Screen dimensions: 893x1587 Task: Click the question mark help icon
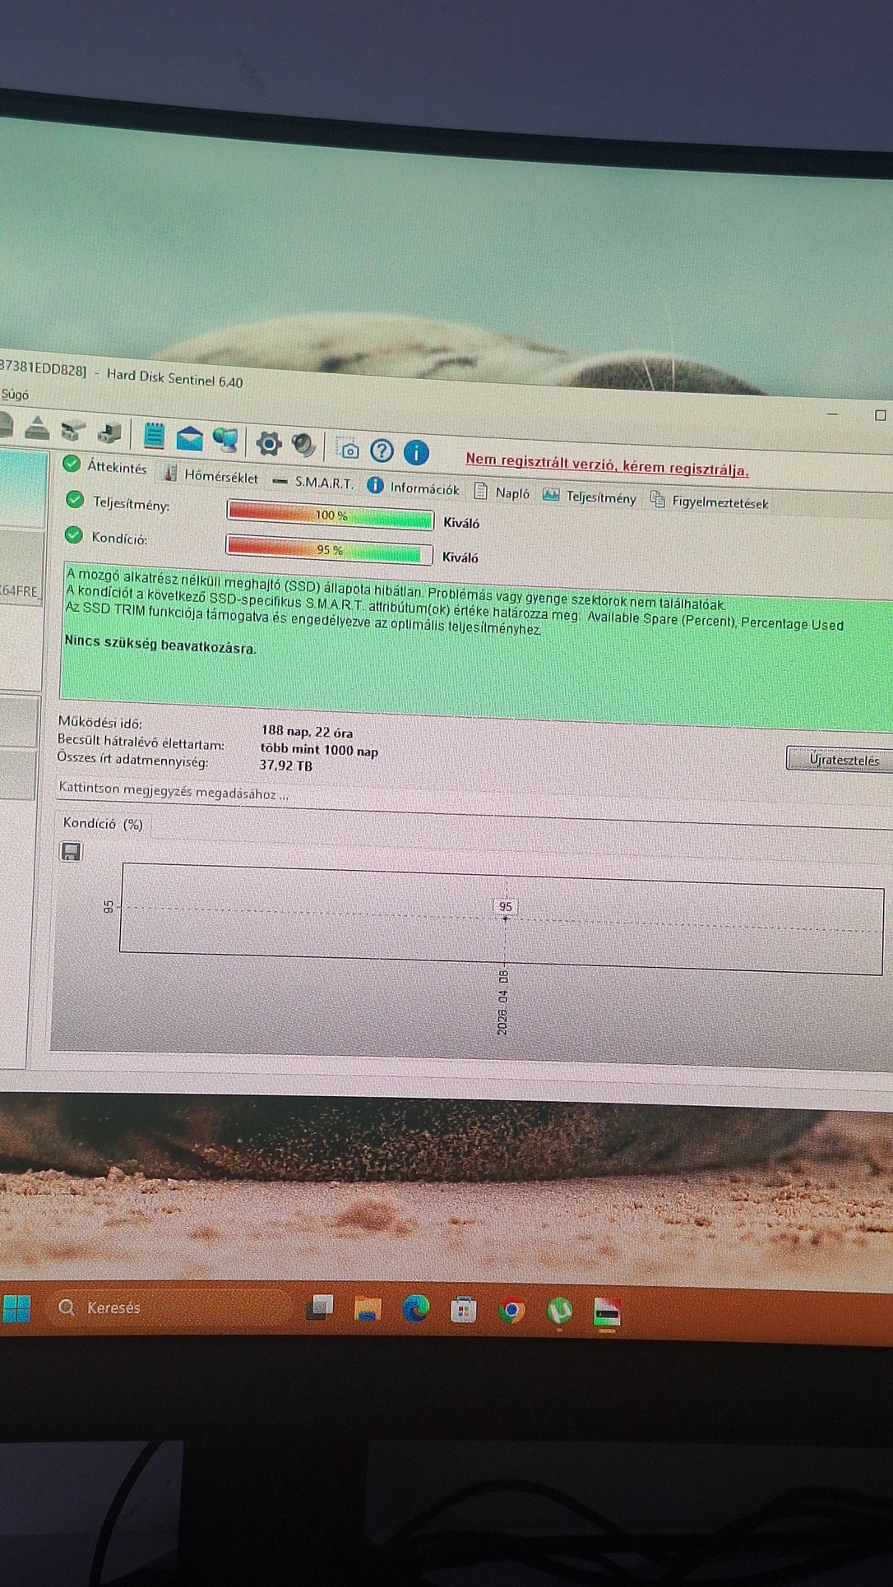(382, 451)
